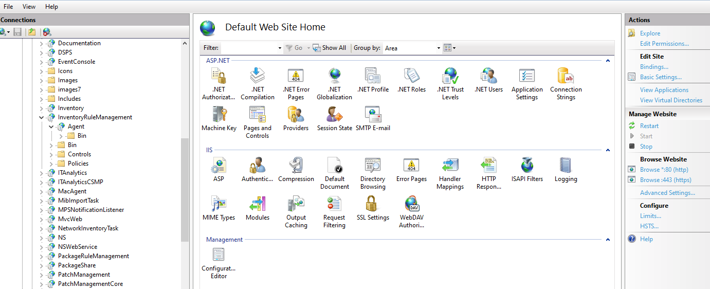The width and height of the screenshot is (710, 289).
Task: Select PatchManagement in Connections tree
Action: 84,275
